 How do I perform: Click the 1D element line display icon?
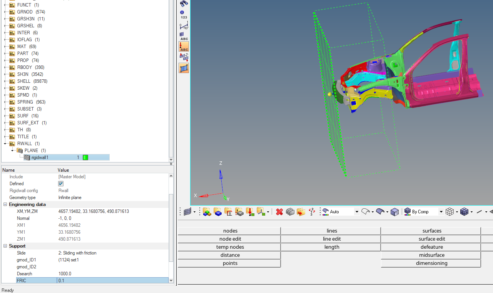479,212
